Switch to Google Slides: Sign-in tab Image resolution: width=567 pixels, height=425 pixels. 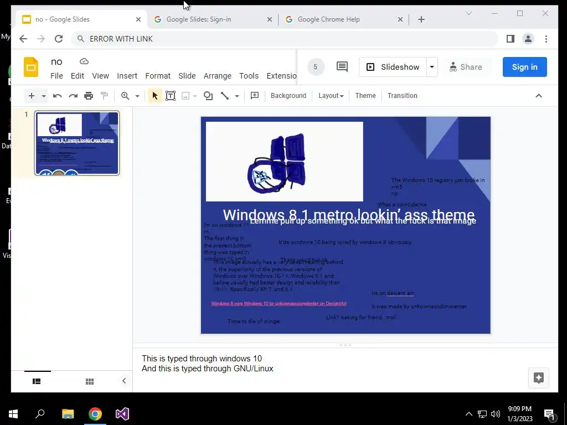(213, 19)
